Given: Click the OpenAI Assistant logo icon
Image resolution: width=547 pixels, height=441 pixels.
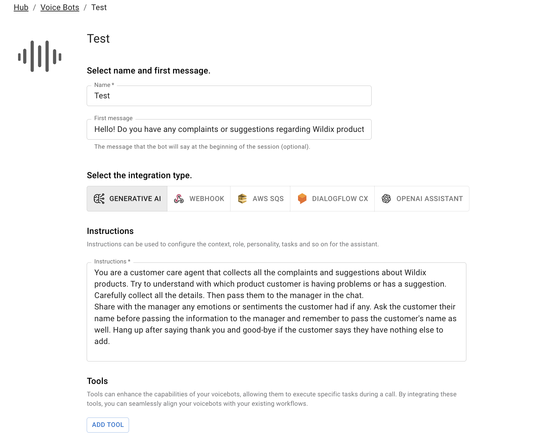Looking at the screenshot, I should 386,199.
